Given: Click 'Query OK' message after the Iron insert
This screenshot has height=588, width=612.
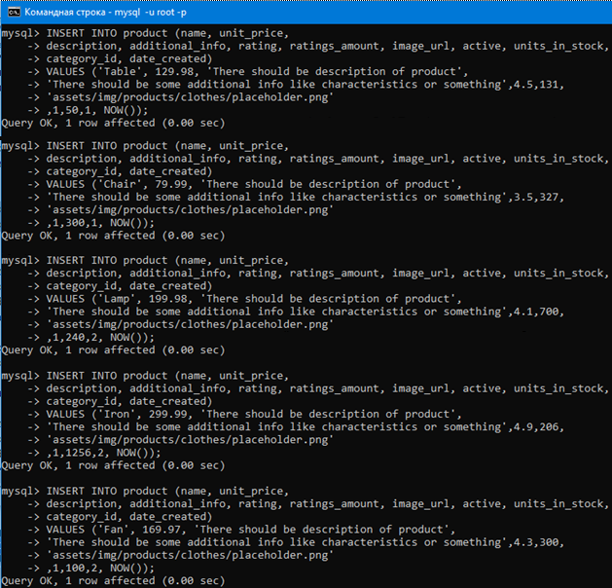Looking at the screenshot, I should pyautogui.click(x=113, y=465).
